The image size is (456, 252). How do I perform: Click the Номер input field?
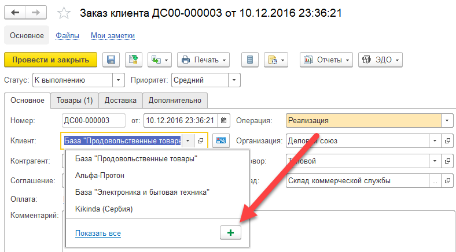click(94, 120)
